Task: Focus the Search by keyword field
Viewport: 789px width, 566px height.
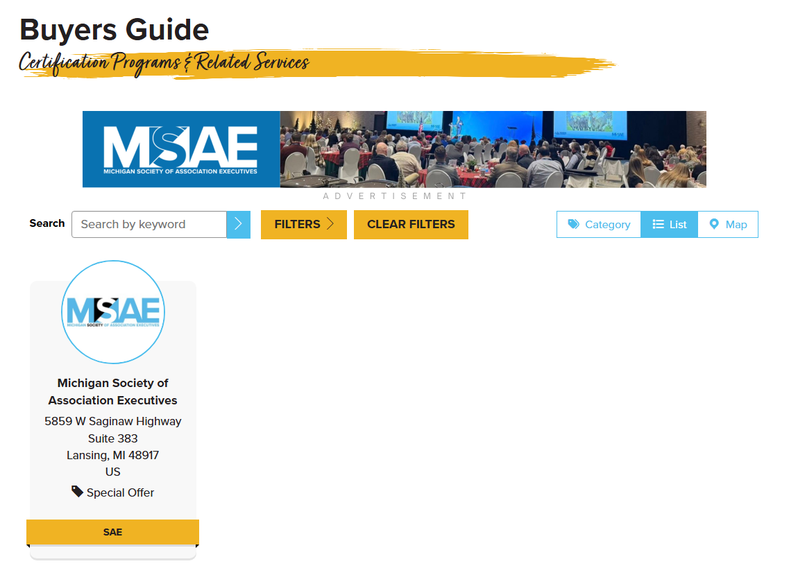Action: click(x=149, y=225)
